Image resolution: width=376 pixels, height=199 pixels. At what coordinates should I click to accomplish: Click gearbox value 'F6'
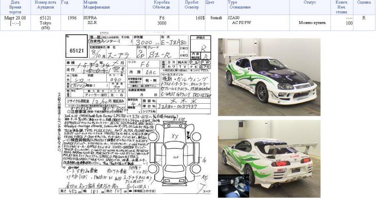162,18
